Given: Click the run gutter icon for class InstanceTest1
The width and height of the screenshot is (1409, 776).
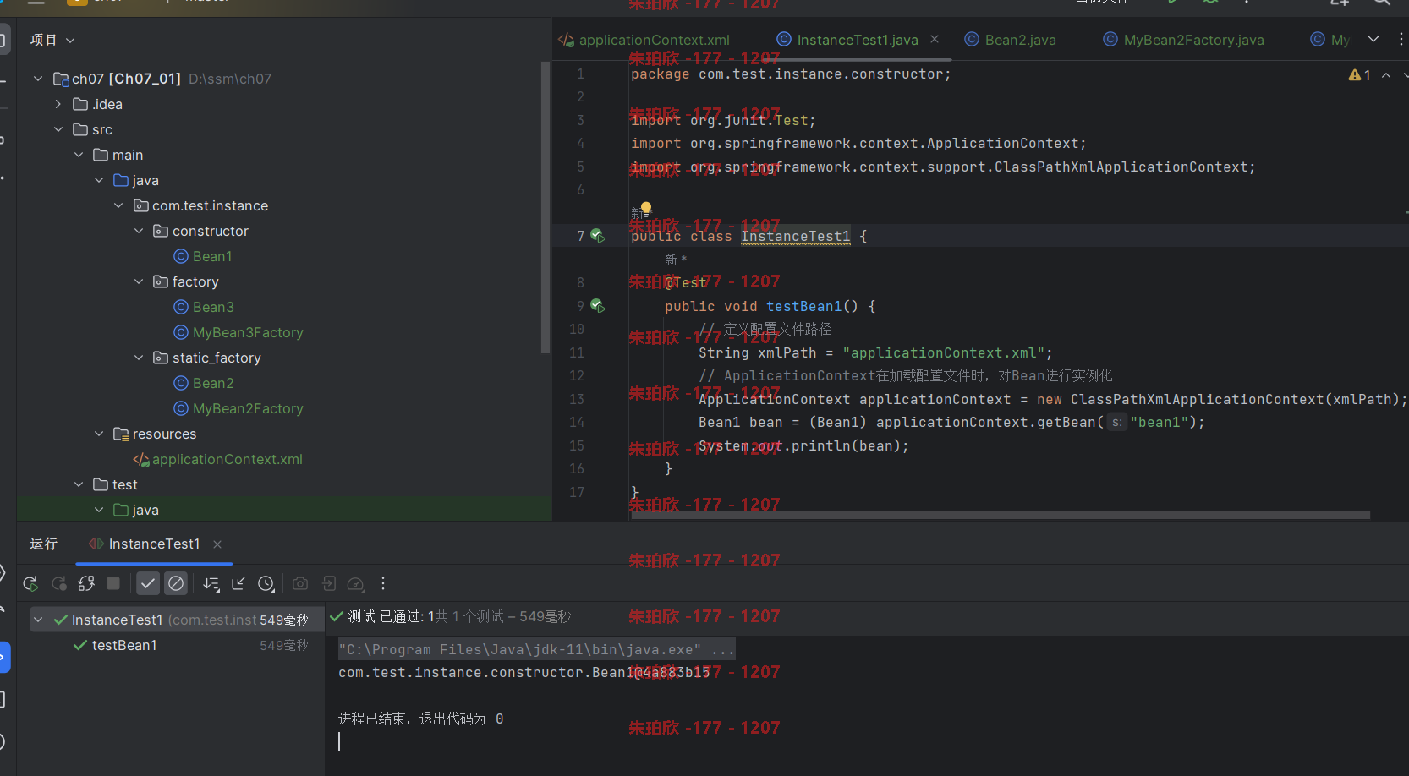Looking at the screenshot, I should (x=597, y=236).
